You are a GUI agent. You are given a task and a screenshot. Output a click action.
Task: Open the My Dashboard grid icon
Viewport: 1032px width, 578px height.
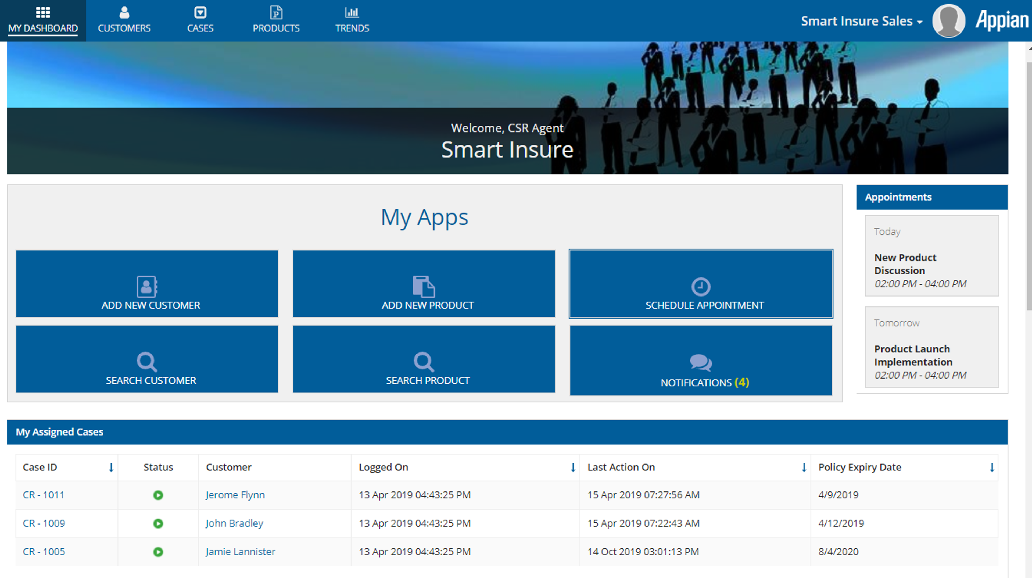pyautogui.click(x=43, y=12)
